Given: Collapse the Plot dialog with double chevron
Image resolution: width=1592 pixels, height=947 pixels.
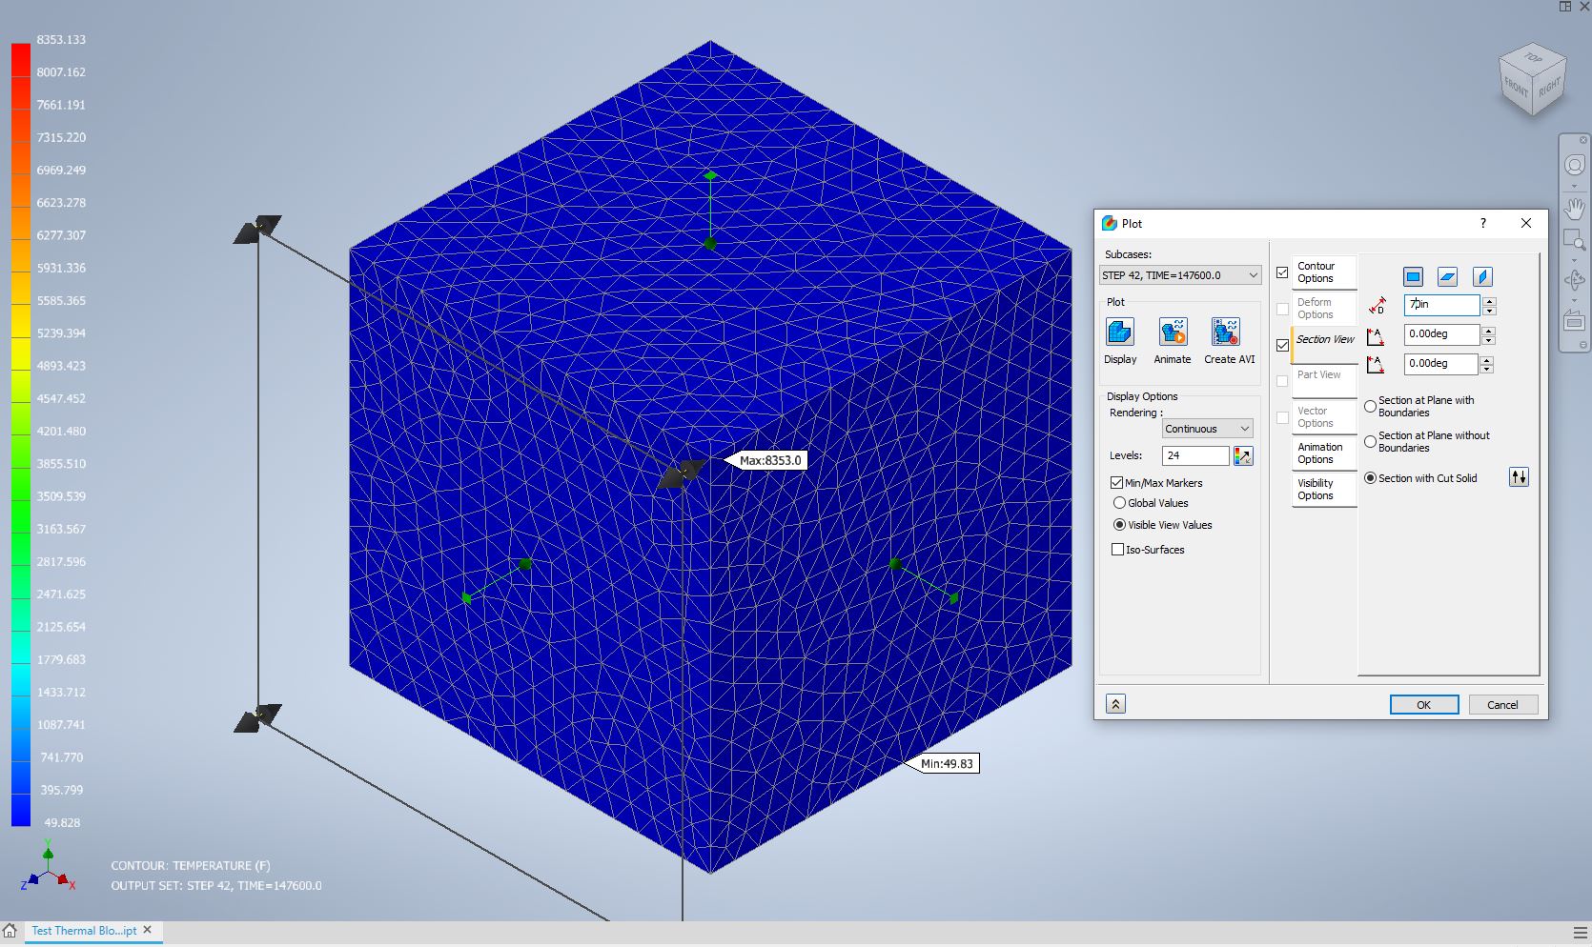Looking at the screenshot, I should pos(1115,704).
